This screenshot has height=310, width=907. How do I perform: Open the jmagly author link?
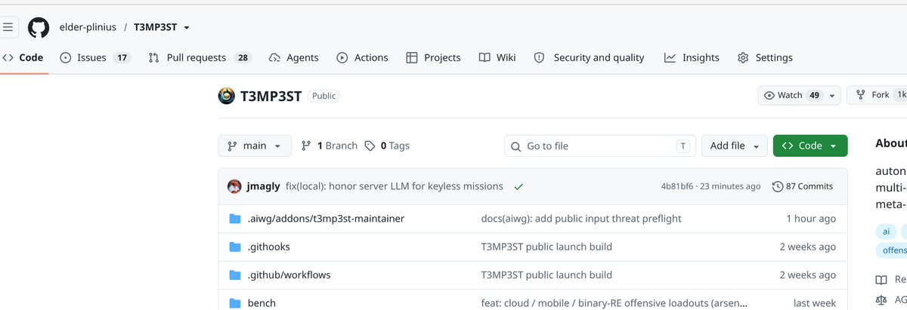point(265,186)
